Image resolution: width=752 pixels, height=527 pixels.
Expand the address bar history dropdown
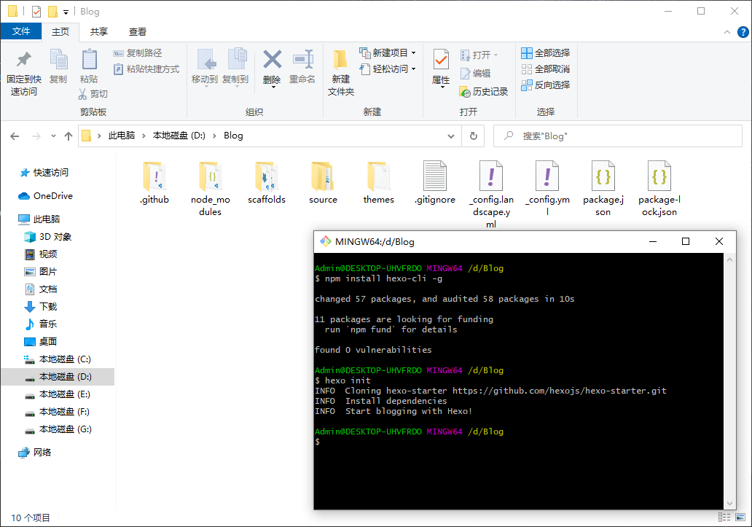click(451, 136)
